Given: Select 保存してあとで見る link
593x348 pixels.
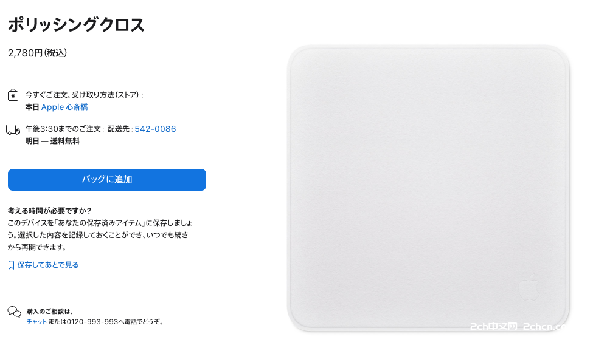Looking at the screenshot, I should (x=48, y=265).
